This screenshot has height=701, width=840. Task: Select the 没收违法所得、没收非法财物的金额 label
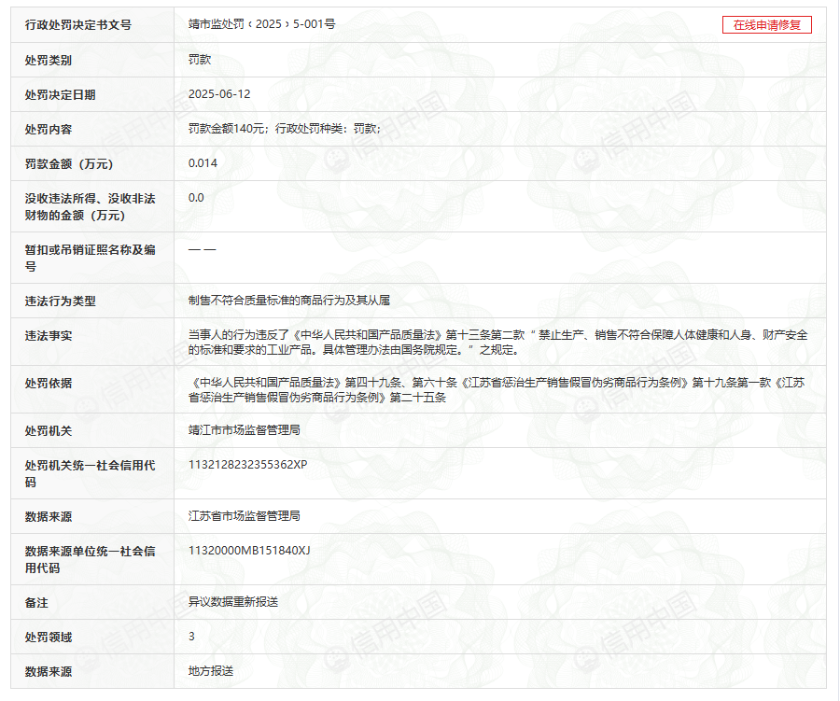coord(90,207)
